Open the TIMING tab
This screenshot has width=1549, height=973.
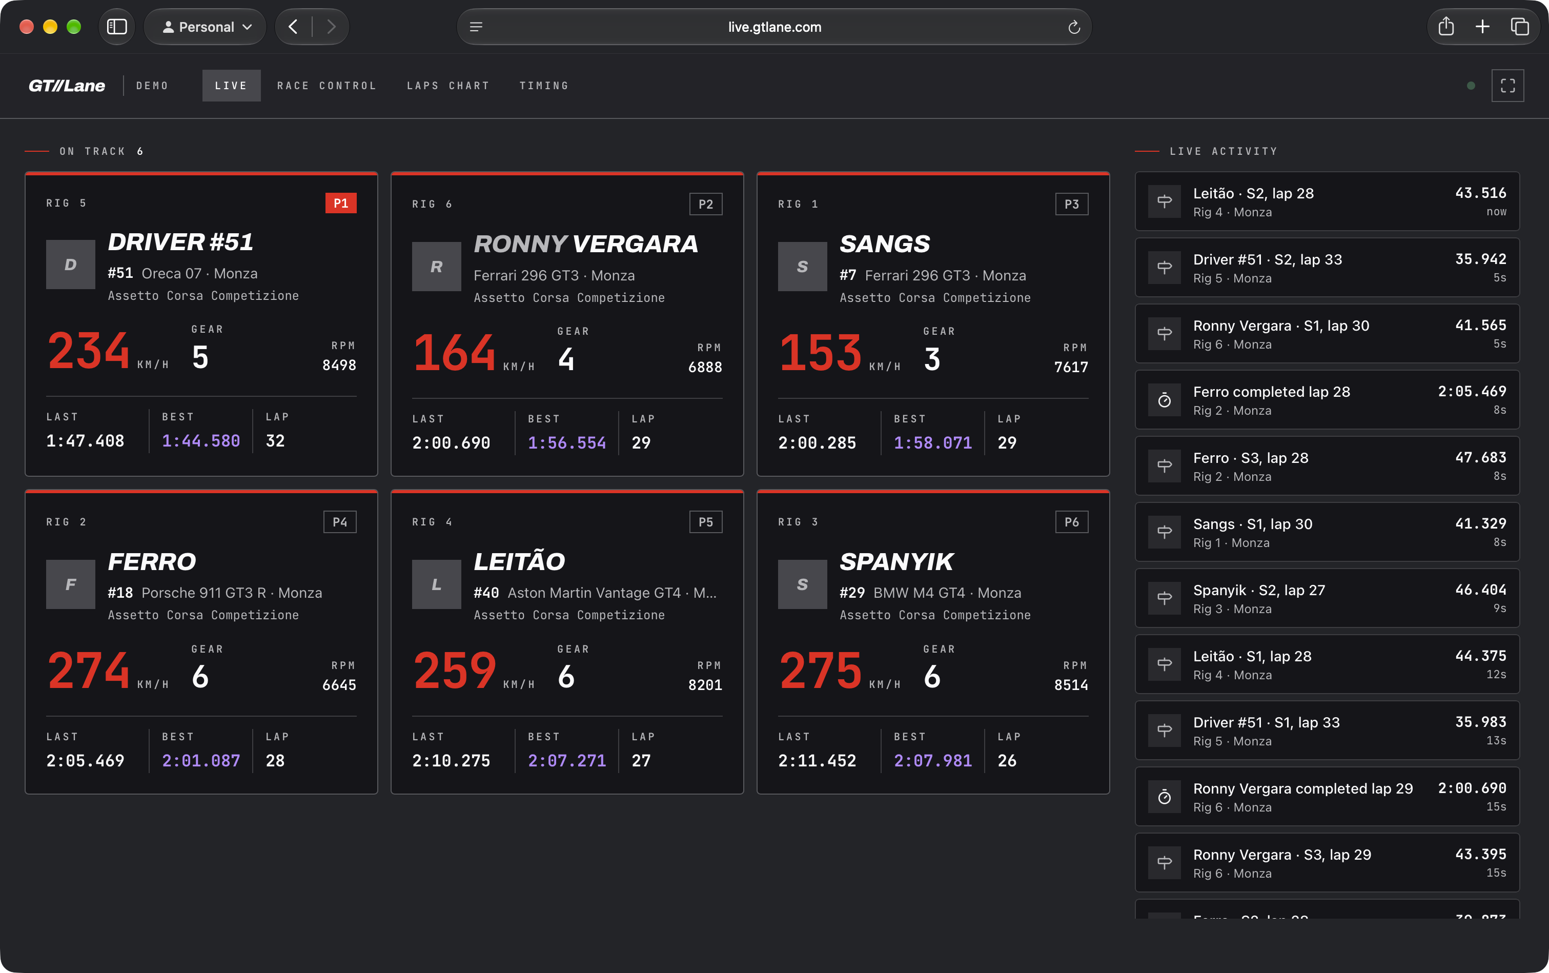[544, 86]
